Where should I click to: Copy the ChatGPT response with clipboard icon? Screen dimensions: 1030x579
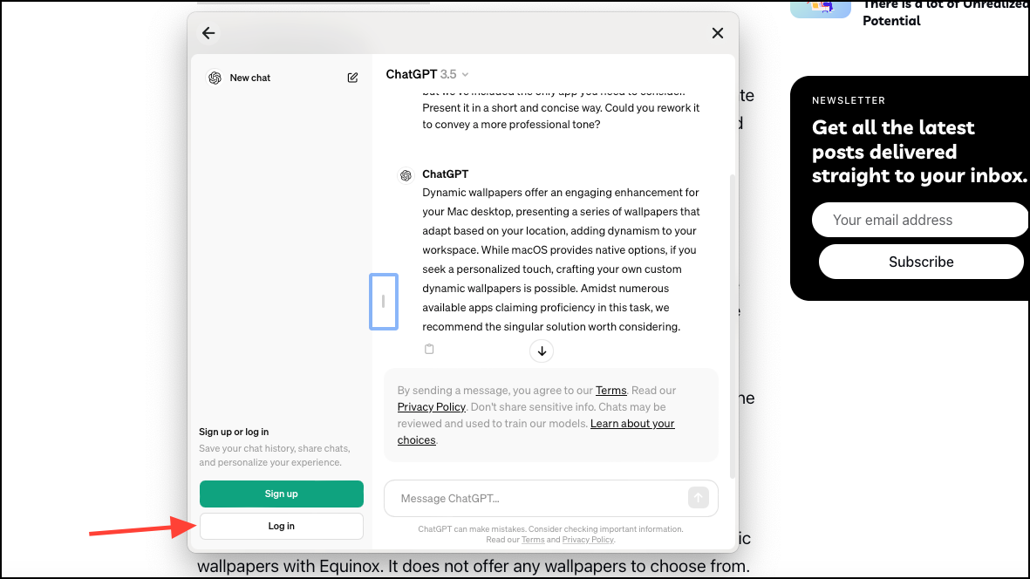pos(429,349)
